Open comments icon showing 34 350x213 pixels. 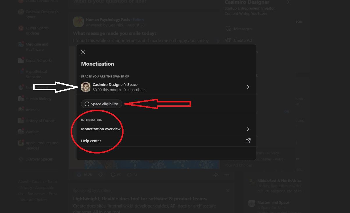coord(130,175)
